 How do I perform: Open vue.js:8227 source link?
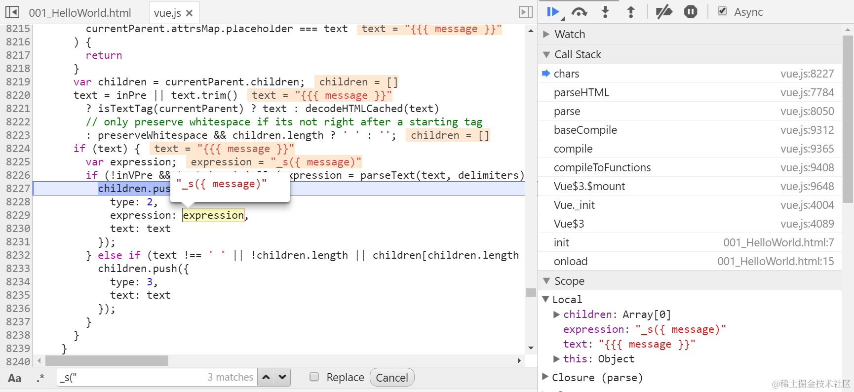[x=807, y=74]
